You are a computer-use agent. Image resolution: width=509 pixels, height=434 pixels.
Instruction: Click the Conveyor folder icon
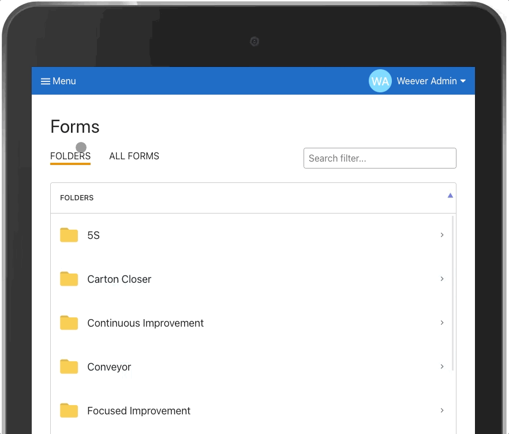tap(69, 366)
